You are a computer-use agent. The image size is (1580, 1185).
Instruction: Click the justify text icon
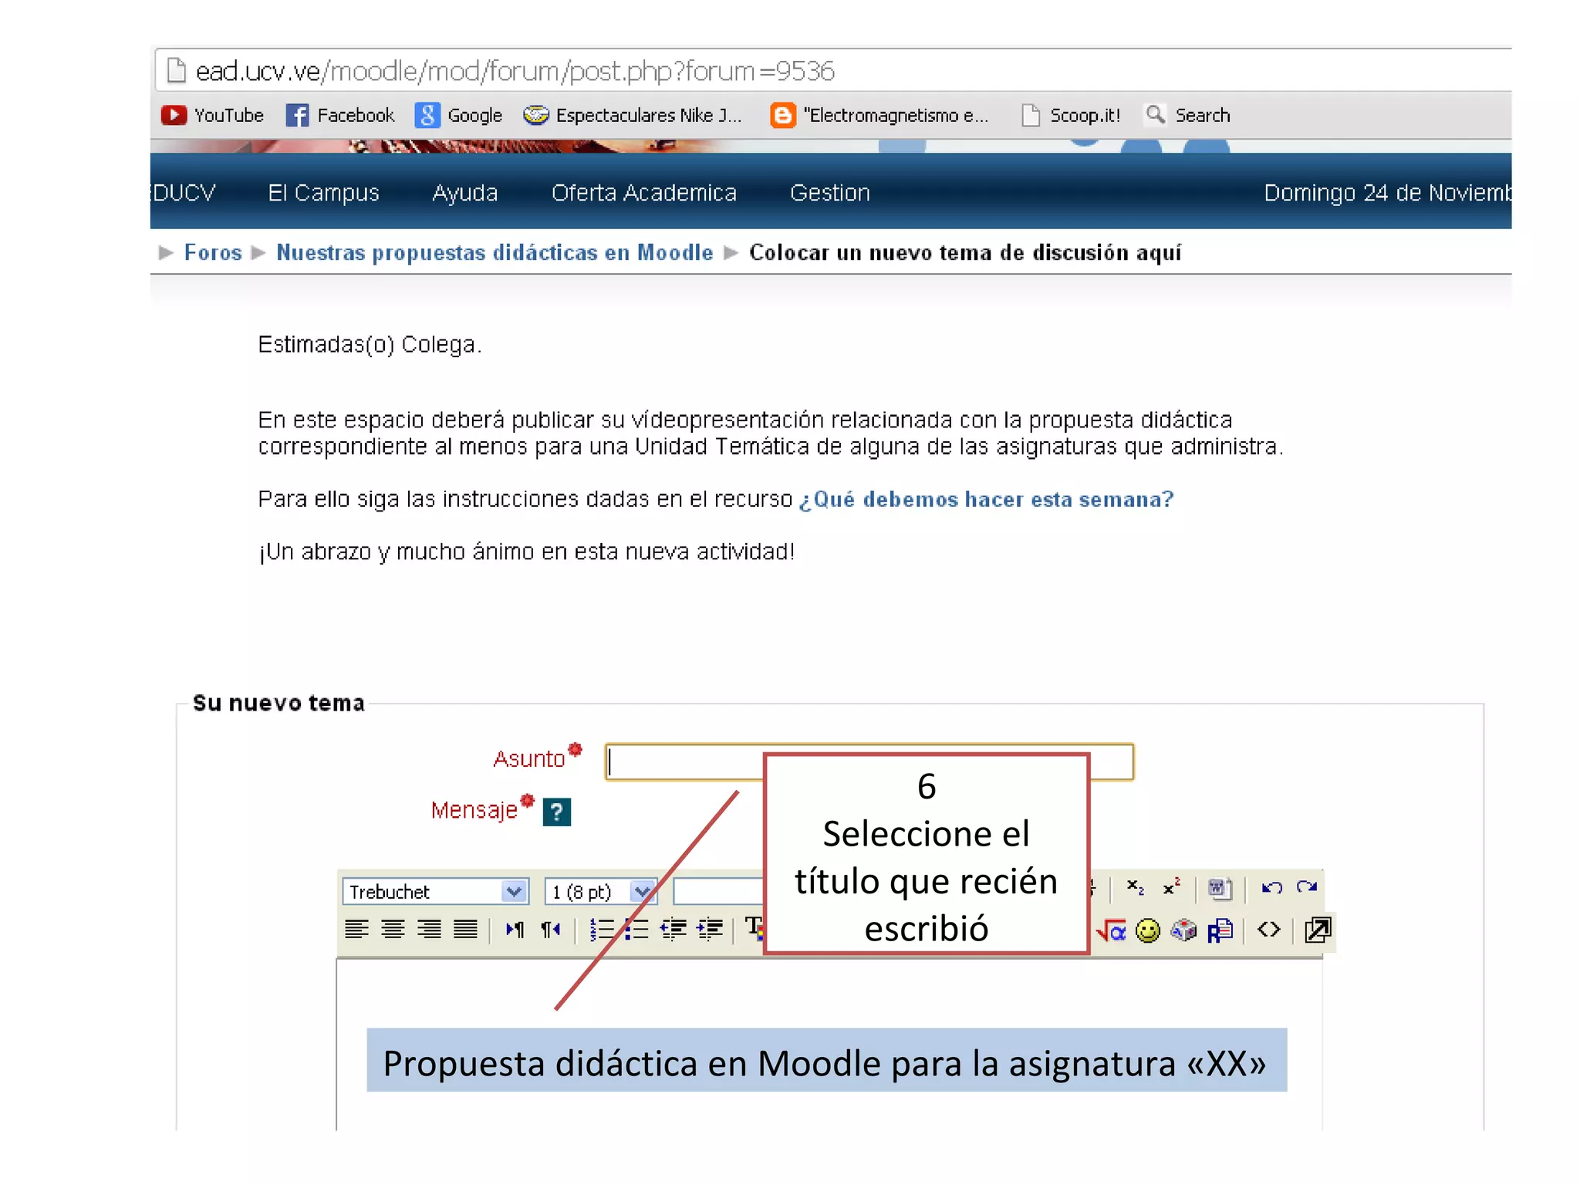pos(465,930)
